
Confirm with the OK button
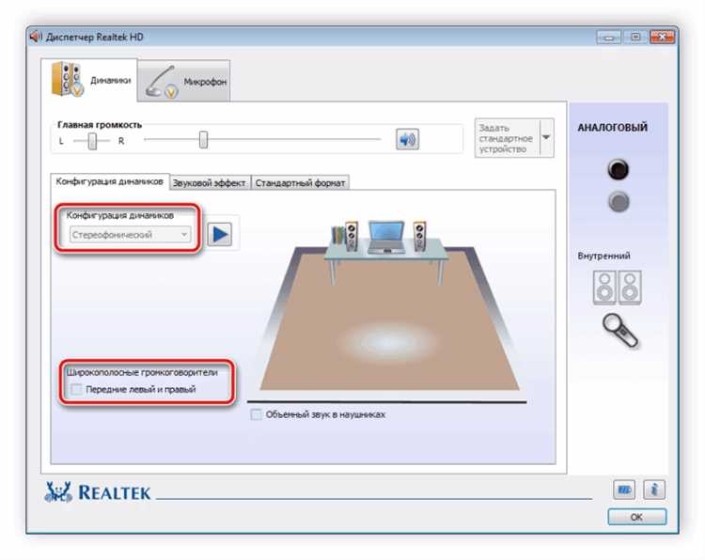coord(636,517)
